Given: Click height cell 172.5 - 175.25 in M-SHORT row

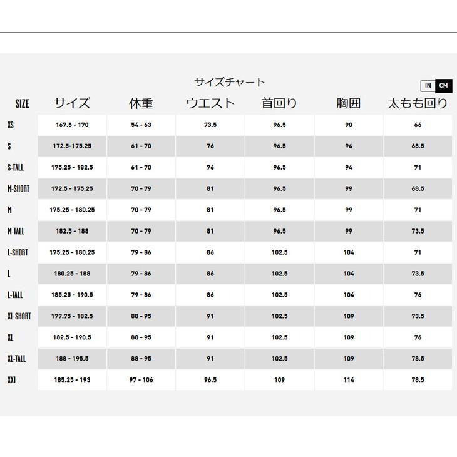Looking at the screenshot, I should pyautogui.click(x=72, y=189).
